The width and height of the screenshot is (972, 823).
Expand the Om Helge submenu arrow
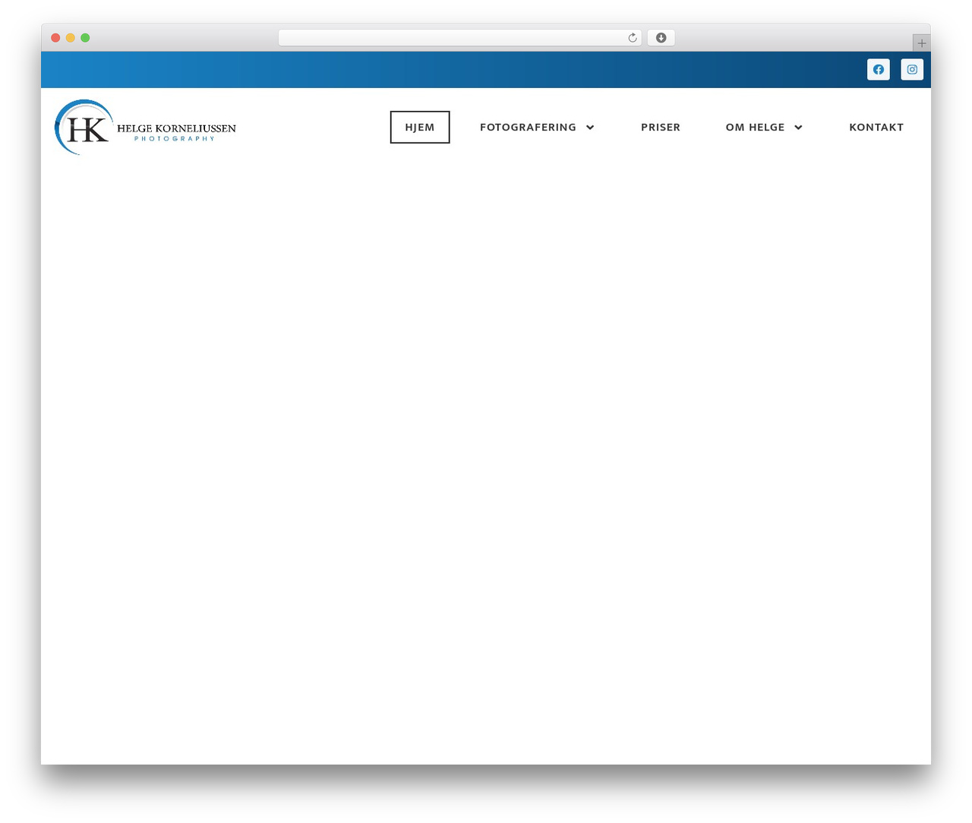click(x=798, y=128)
